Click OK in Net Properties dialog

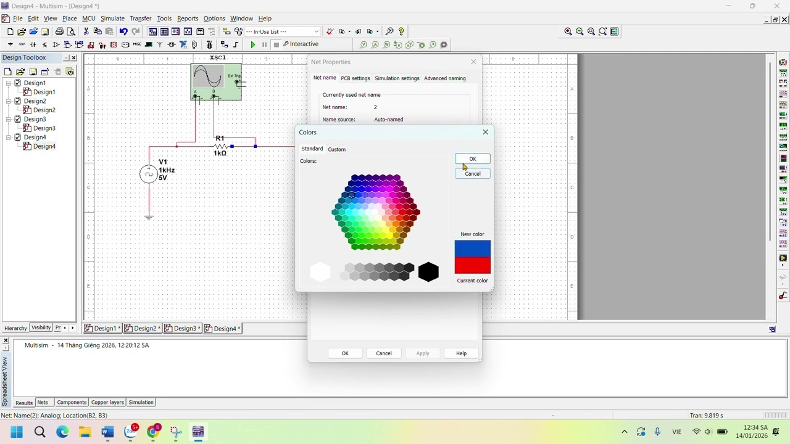345,353
